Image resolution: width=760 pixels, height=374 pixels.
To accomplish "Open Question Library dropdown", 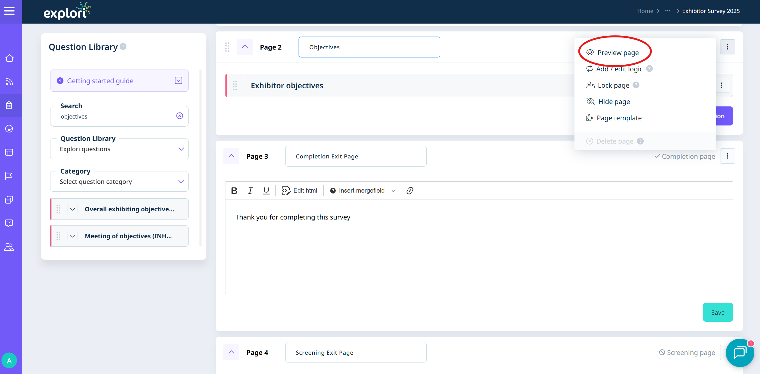I will click(119, 149).
